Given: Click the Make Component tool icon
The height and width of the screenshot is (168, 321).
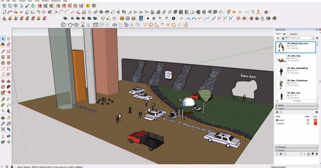Looking at the screenshot, I should pyautogui.click(x=8, y=39).
